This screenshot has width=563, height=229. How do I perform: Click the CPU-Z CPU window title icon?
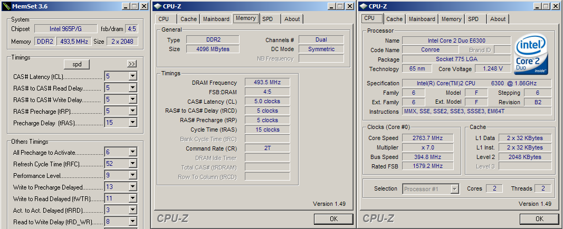[364, 6]
